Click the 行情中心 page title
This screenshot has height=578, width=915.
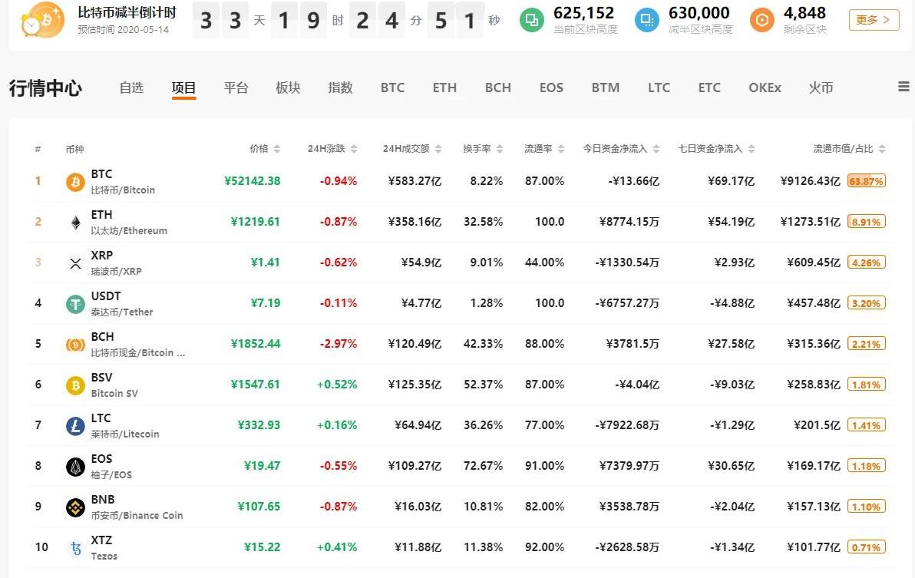pyautogui.click(x=45, y=88)
